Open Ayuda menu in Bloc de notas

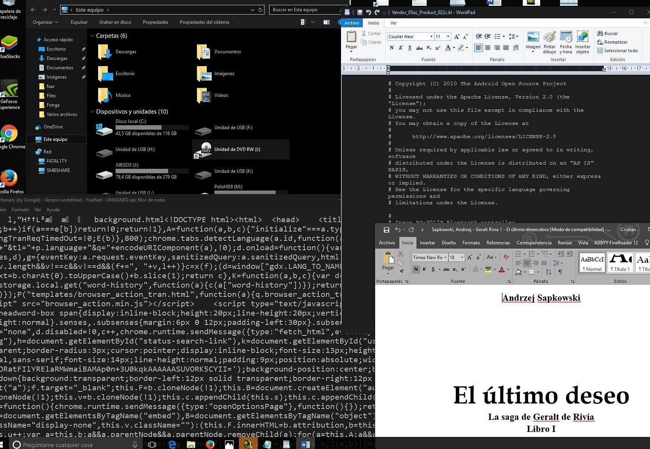[x=53, y=210]
